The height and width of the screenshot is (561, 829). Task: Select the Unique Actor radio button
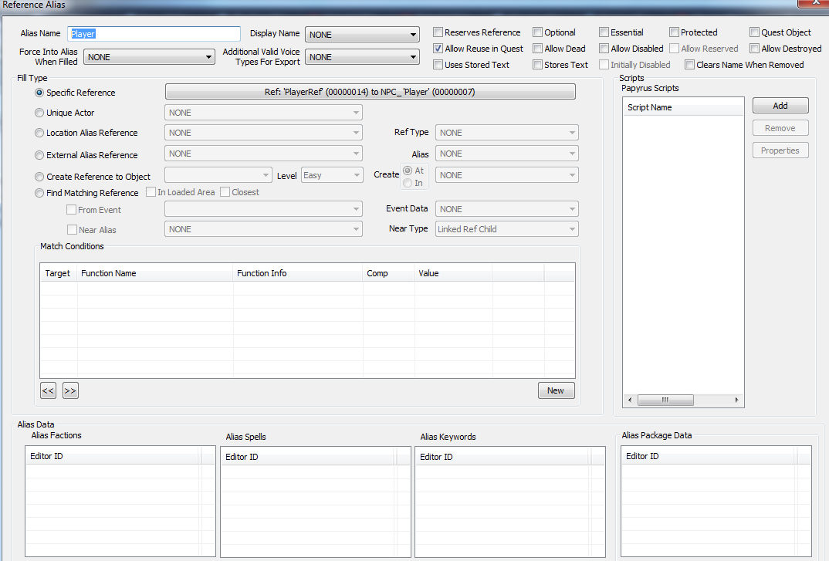click(x=39, y=113)
